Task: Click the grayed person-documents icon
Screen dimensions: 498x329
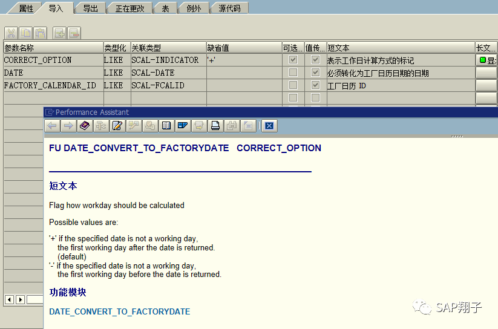Action: point(150,126)
